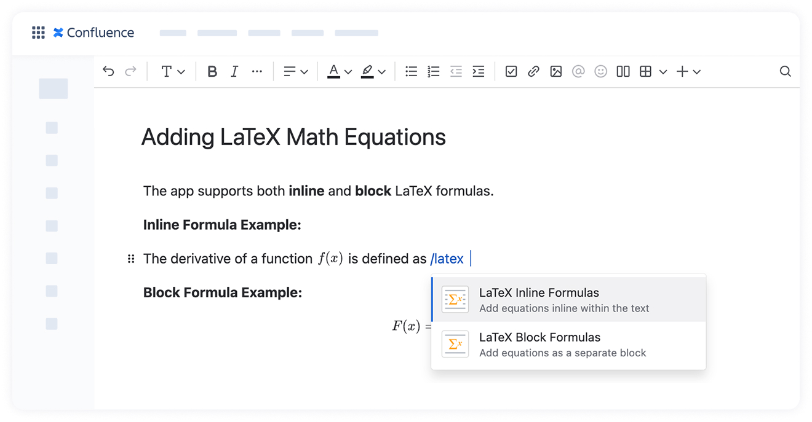Redo the last edit
The image size is (812, 422).
pos(130,71)
